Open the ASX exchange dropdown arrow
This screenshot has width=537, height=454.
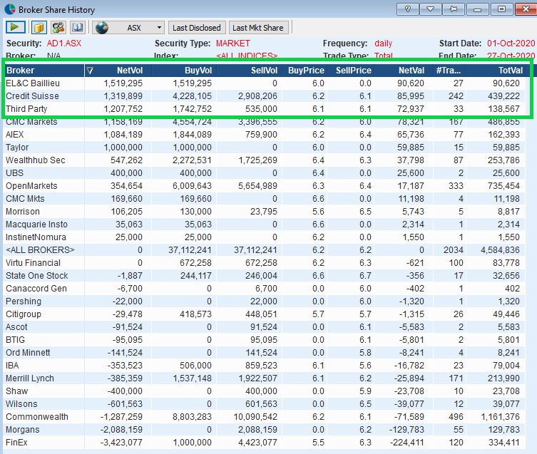click(159, 28)
